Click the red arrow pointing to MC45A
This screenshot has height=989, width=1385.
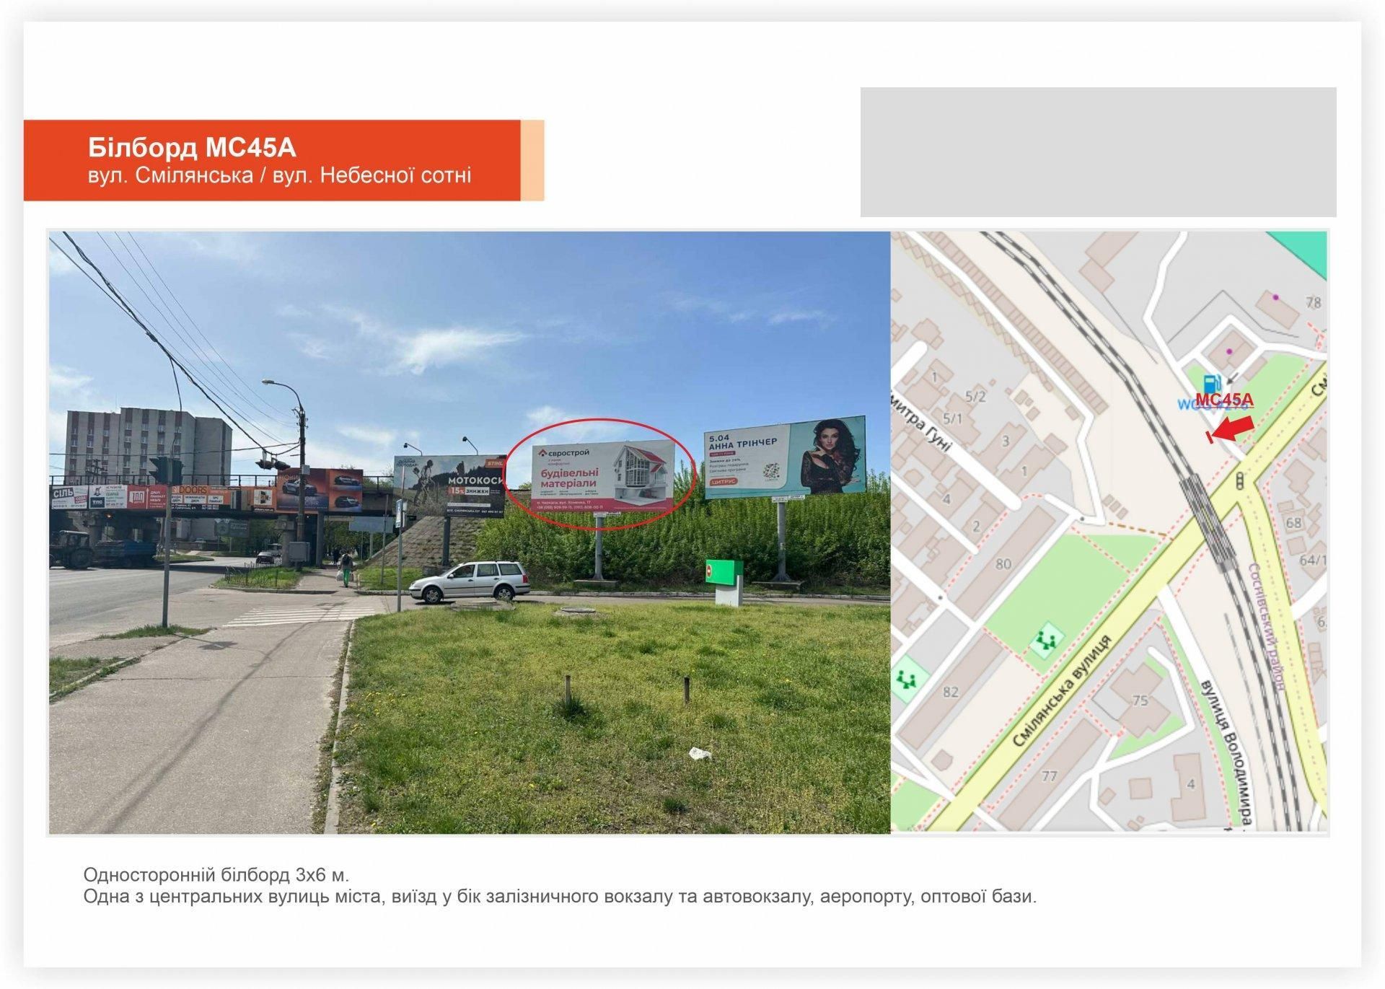pos(1235,429)
